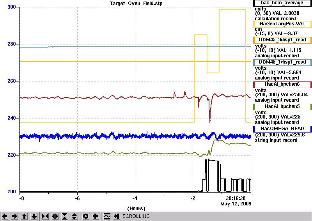The width and height of the screenshot is (312, 221).
Task: Click the 200 label on the vertical axis
Action: pos(12,192)
